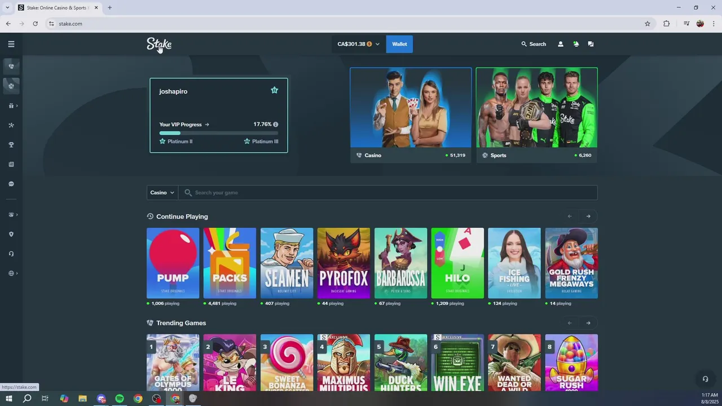Screen dimensions: 722x406
Task: Open the Sugar Rush trending thumbnail
Action: point(571,363)
